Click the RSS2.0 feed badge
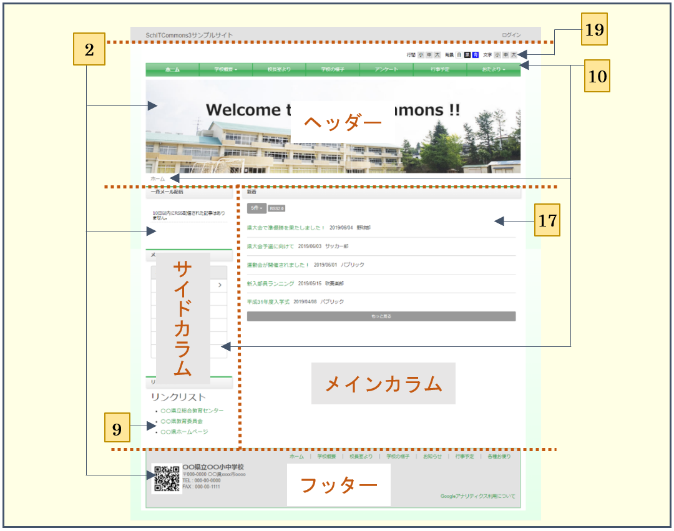The height and width of the screenshot is (531, 674). 276,208
